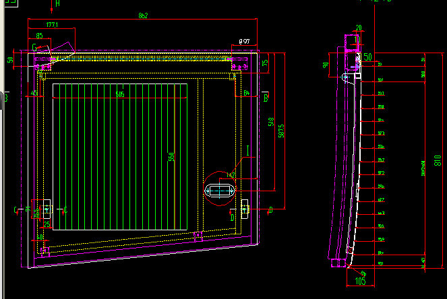
Task: Click the 90 dimension left of side view
Action: click(x=326, y=65)
